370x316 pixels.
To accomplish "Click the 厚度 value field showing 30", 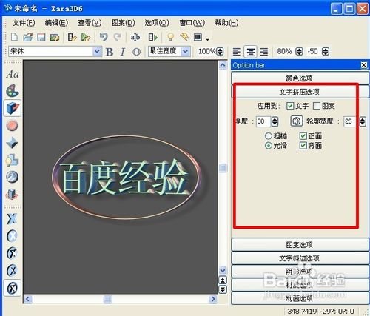I will point(263,121).
